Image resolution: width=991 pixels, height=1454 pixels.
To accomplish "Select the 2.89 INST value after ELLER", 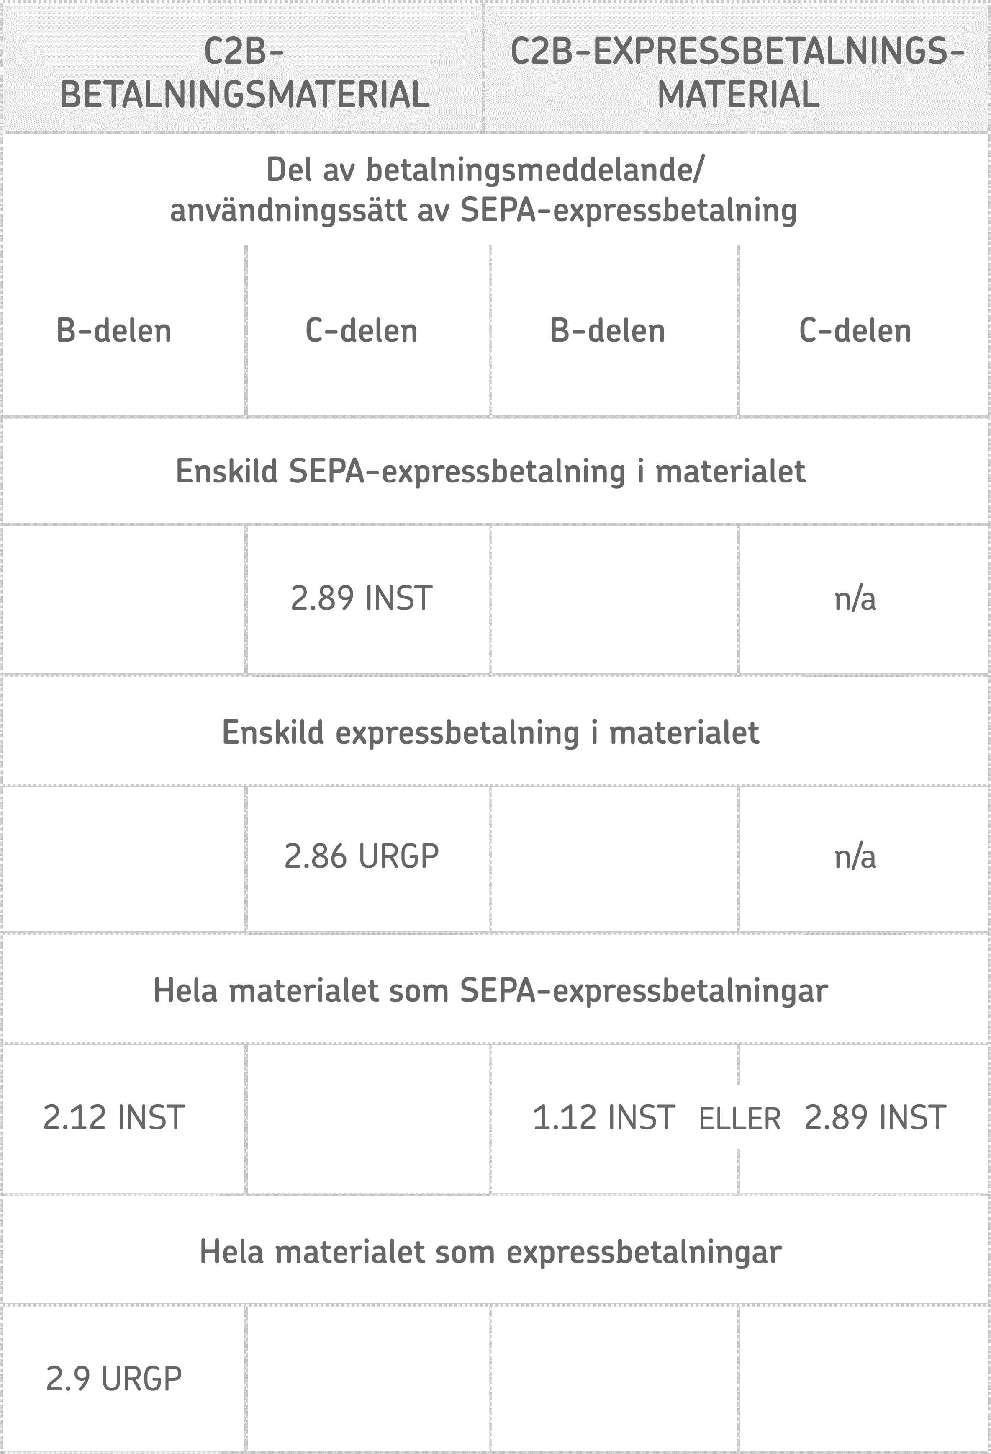I will [875, 1118].
